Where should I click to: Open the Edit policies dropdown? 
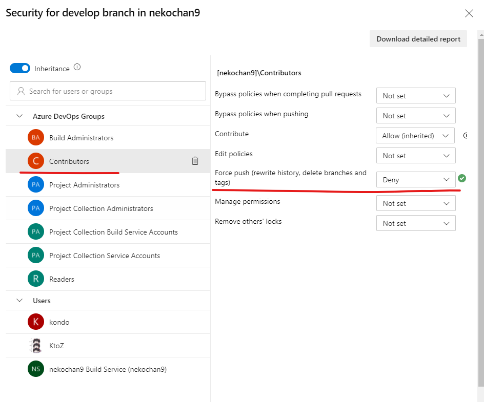click(416, 155)
